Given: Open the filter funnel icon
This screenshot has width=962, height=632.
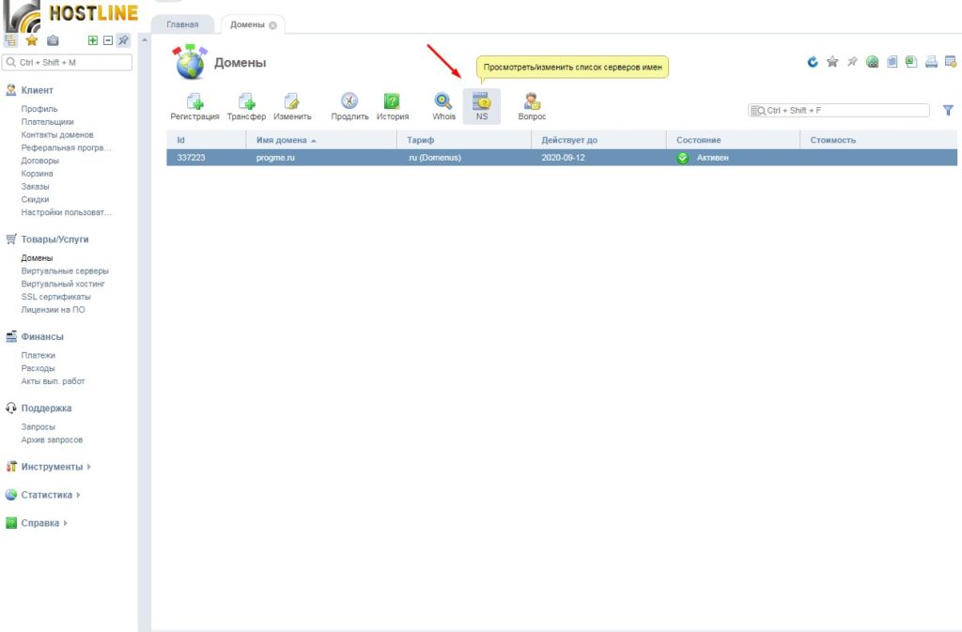Looking at the screenshot, I should 948,110.
